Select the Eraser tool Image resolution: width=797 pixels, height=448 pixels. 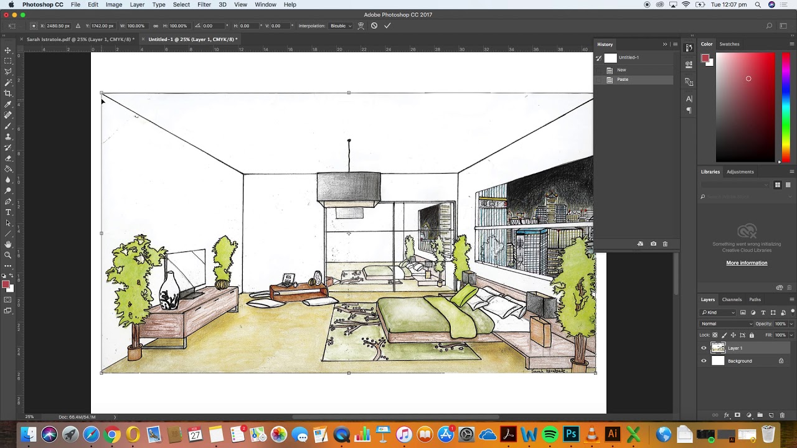click(8, 158)
